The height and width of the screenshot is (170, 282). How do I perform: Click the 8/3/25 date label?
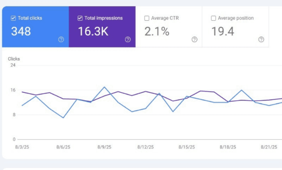click(22, 147)
